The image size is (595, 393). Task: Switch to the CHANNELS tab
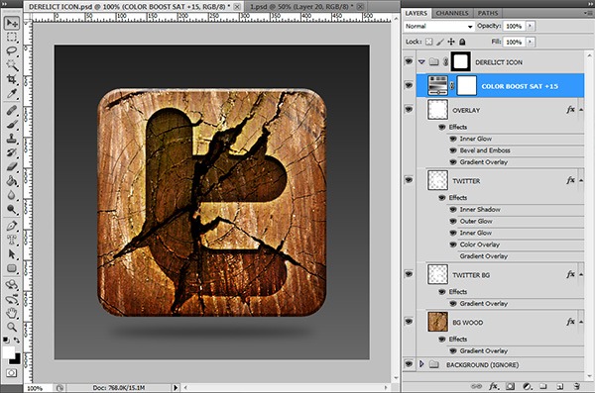point(452,13)
